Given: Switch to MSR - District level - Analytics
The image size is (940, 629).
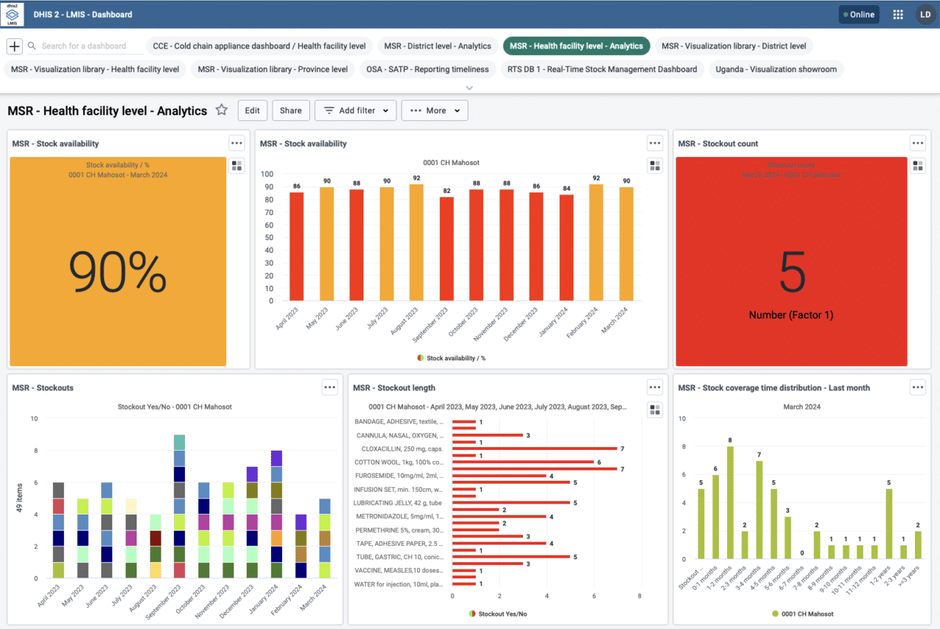Looking at the screenshot, I should (x=439, y=46).
